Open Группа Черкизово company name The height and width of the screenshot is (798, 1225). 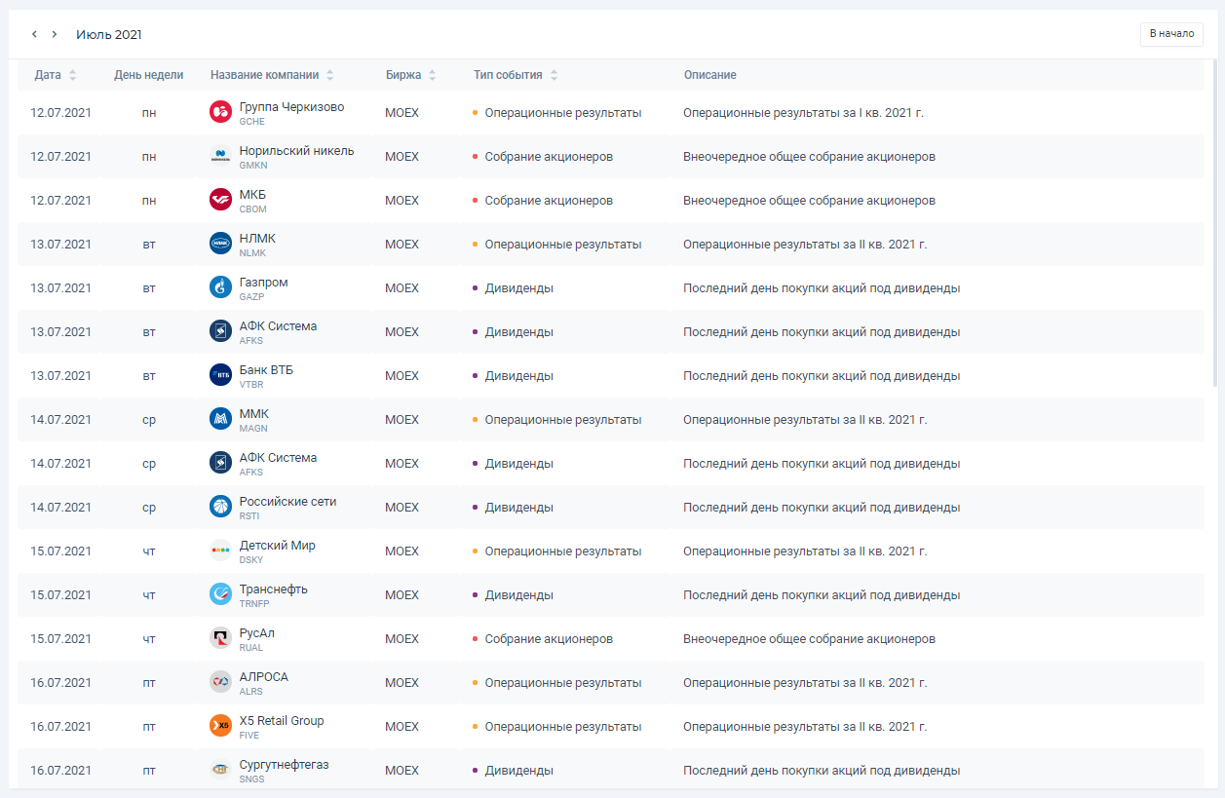tap(291, 107)
